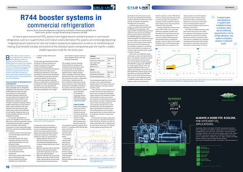Viewport: 243px width, 172px height.
Task: Click the 'IQ MODULE' label in the ad
Action: coord(174,99)
